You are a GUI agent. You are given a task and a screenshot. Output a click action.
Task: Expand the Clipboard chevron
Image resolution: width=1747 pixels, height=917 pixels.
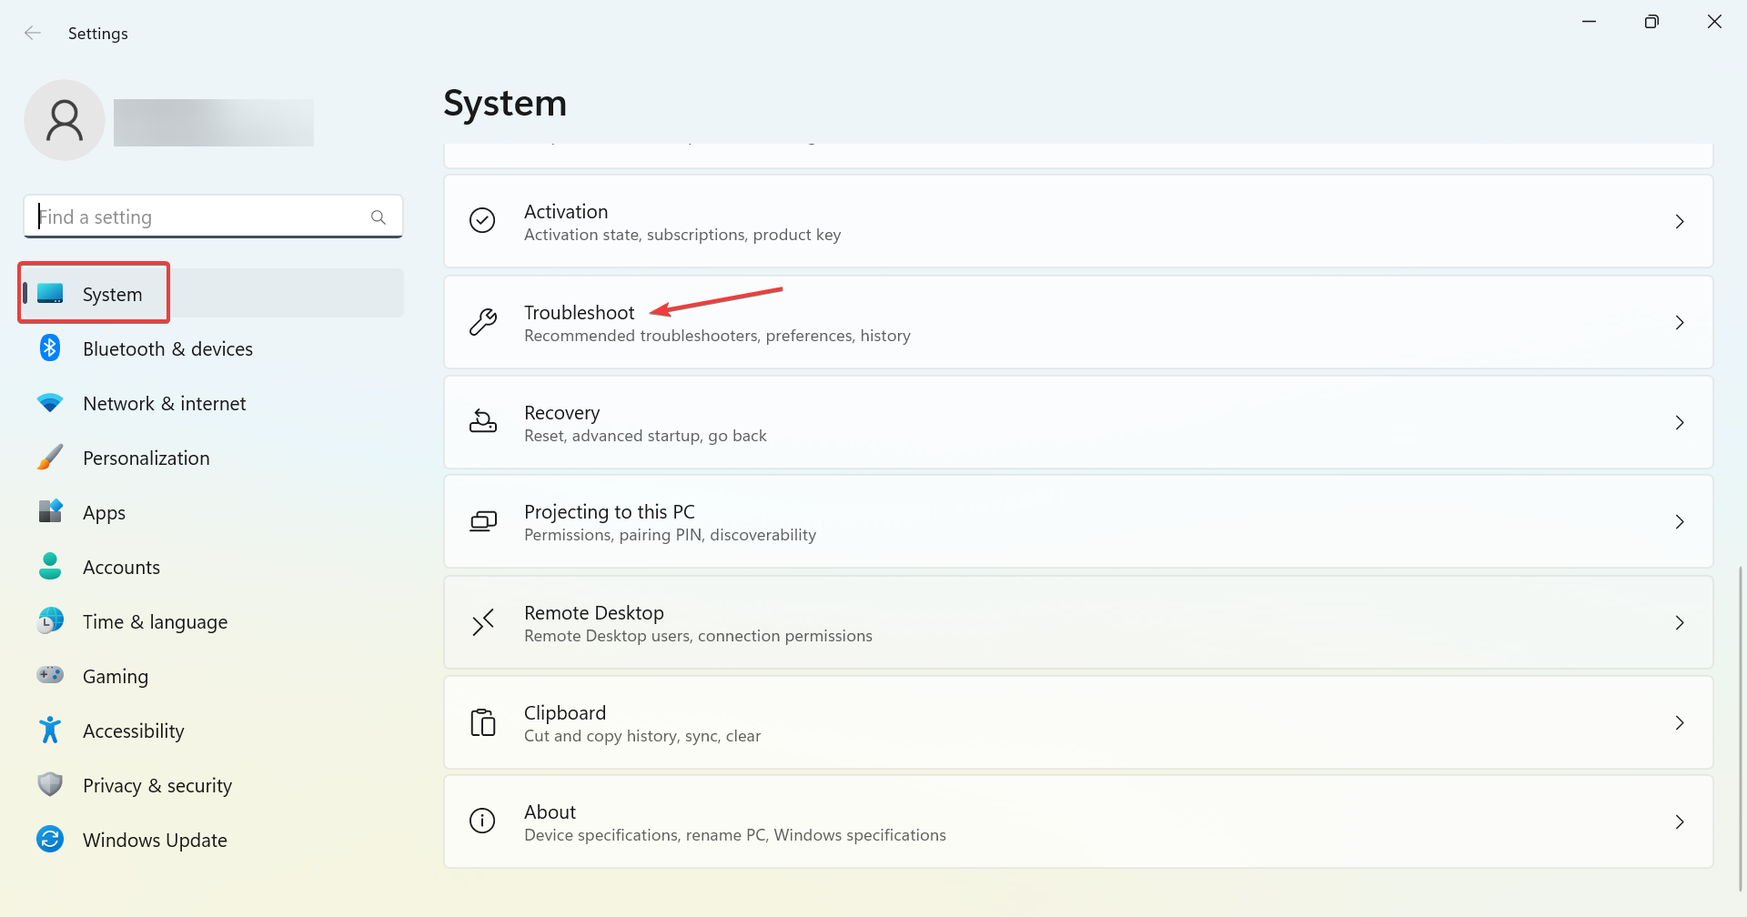(1680, 723)
